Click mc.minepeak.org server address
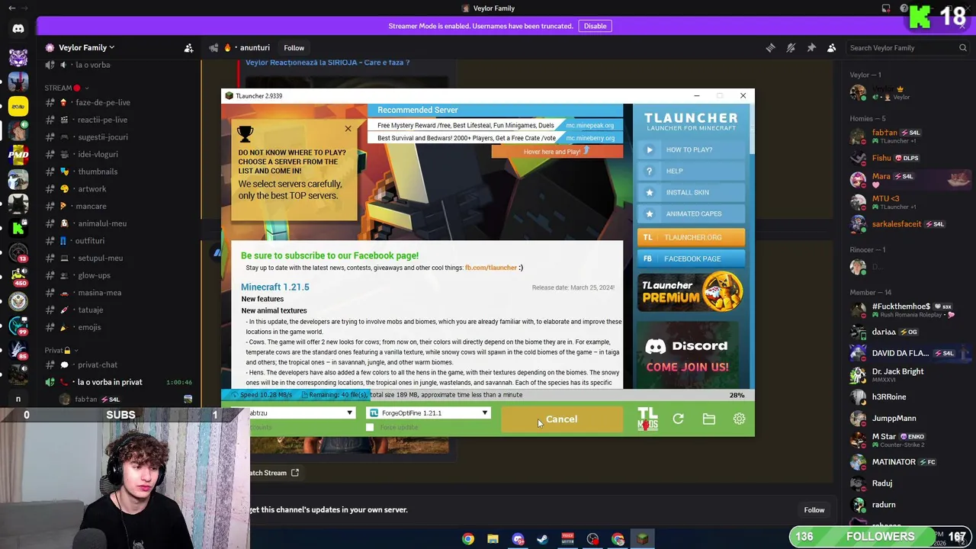976x549 pixels. [589, 125]
